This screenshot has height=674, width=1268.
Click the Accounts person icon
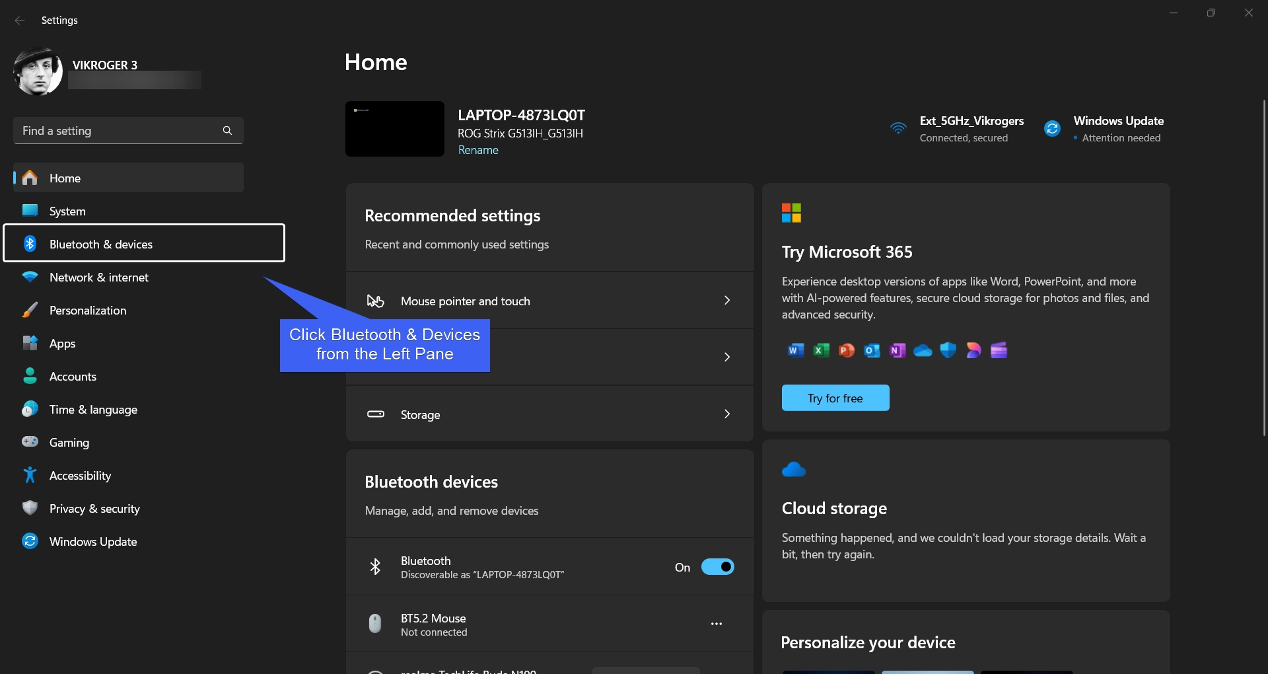point(30,376)
